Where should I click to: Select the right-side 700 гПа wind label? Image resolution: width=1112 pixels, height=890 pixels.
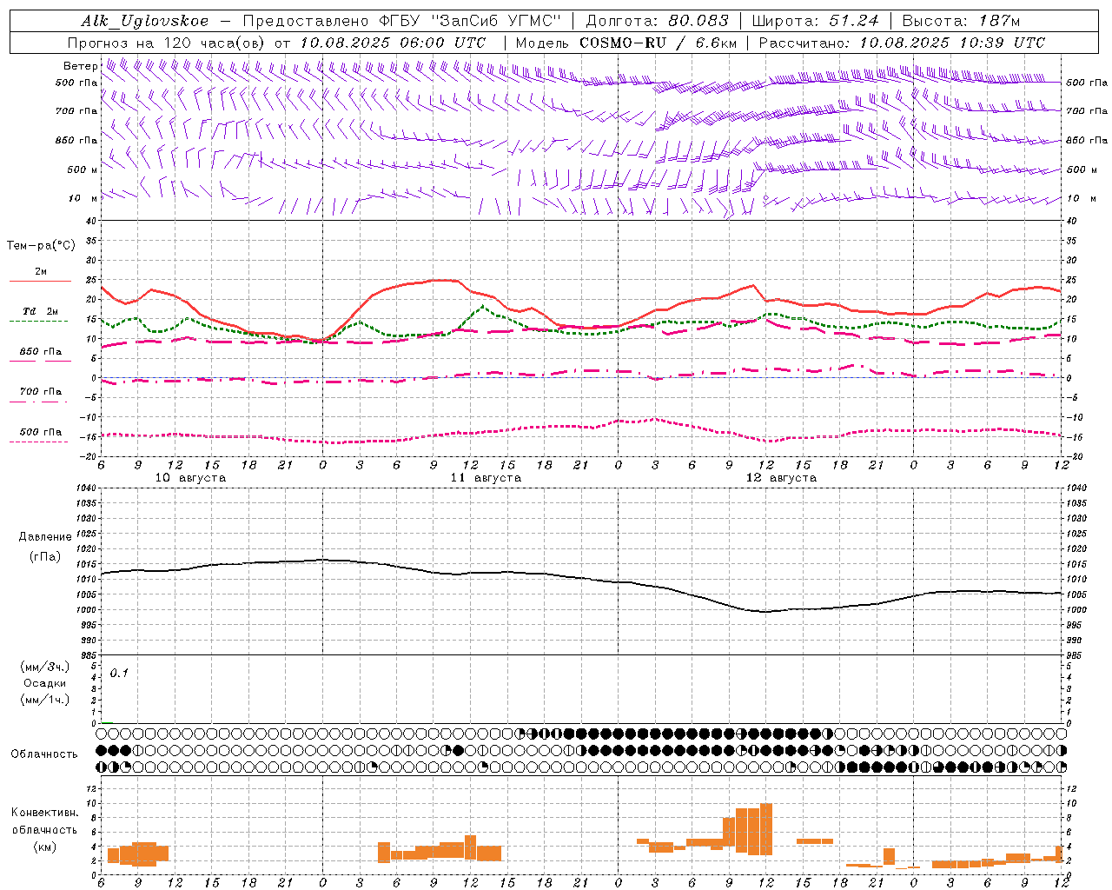[1087, 111]
